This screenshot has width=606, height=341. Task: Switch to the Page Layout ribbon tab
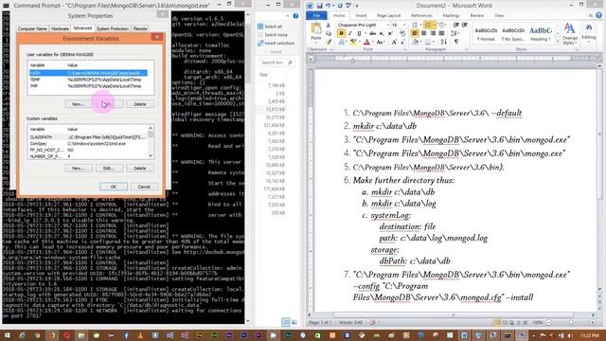point(388,15)
